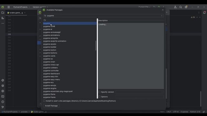Click the 4 spaces indent indicator
Viewport: 207px width, 116px height.
coord(184,112)
